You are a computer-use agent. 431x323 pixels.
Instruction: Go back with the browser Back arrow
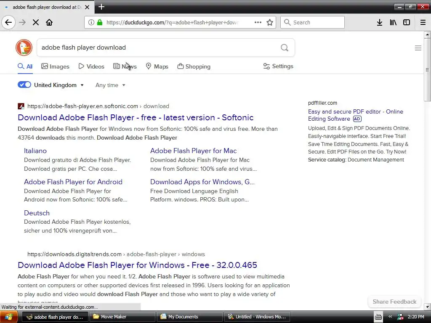8,22
